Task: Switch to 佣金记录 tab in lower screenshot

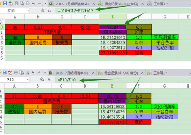Action: tap(121, 73)
